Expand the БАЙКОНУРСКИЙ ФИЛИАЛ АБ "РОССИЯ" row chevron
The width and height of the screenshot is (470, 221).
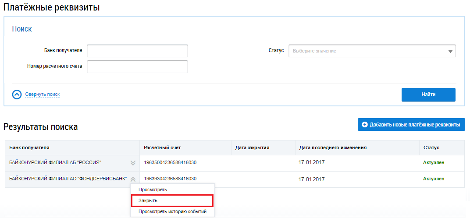[133, 163]
